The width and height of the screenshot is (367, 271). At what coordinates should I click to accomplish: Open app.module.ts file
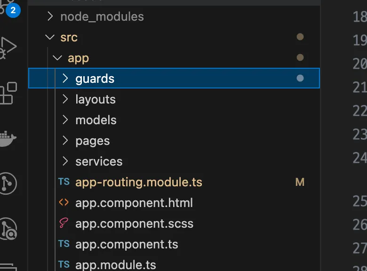pyautogui.click(x=115, y=265)
